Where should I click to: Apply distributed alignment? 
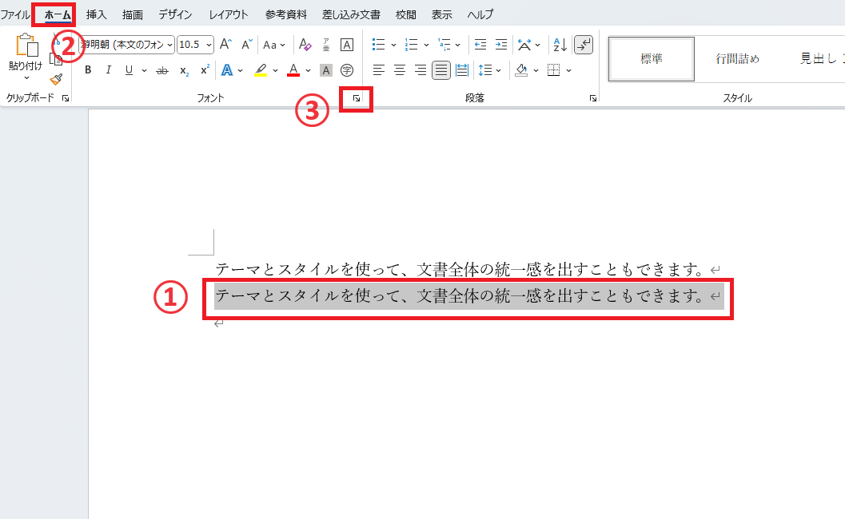(462, 70)
